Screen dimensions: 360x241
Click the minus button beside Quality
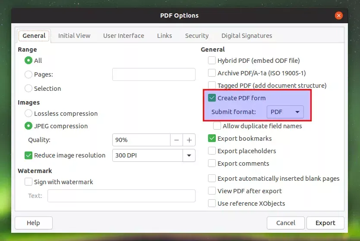click(x=176, y=140)
